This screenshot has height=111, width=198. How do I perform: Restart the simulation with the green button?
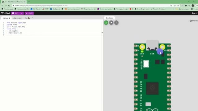106,23
